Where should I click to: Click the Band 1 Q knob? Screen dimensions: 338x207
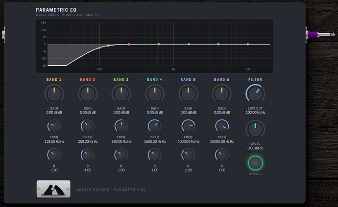pyautogui.click(x=54, y=155)
